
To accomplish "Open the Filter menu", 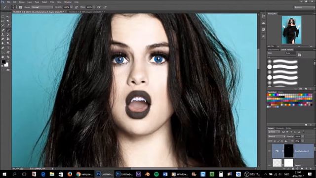I will point(52,2).
